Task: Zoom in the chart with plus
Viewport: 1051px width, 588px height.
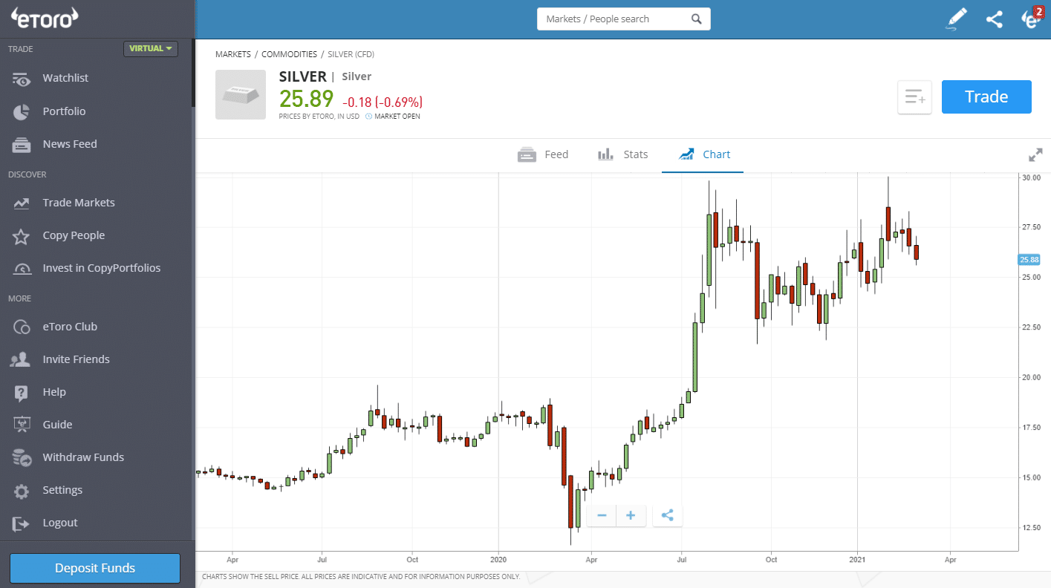Action: point(631,515)
